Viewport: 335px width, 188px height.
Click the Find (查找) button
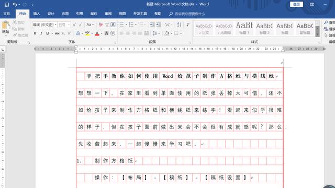coord(329,22)
